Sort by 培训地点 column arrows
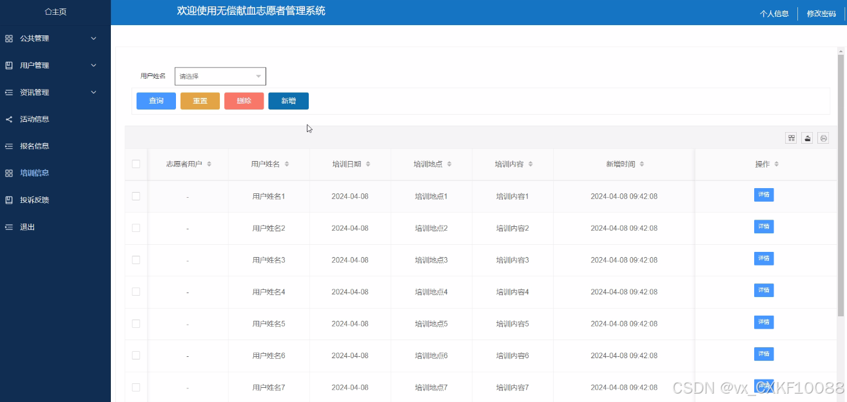The height and width of the screenshot is (402, 847). (449, 164)
